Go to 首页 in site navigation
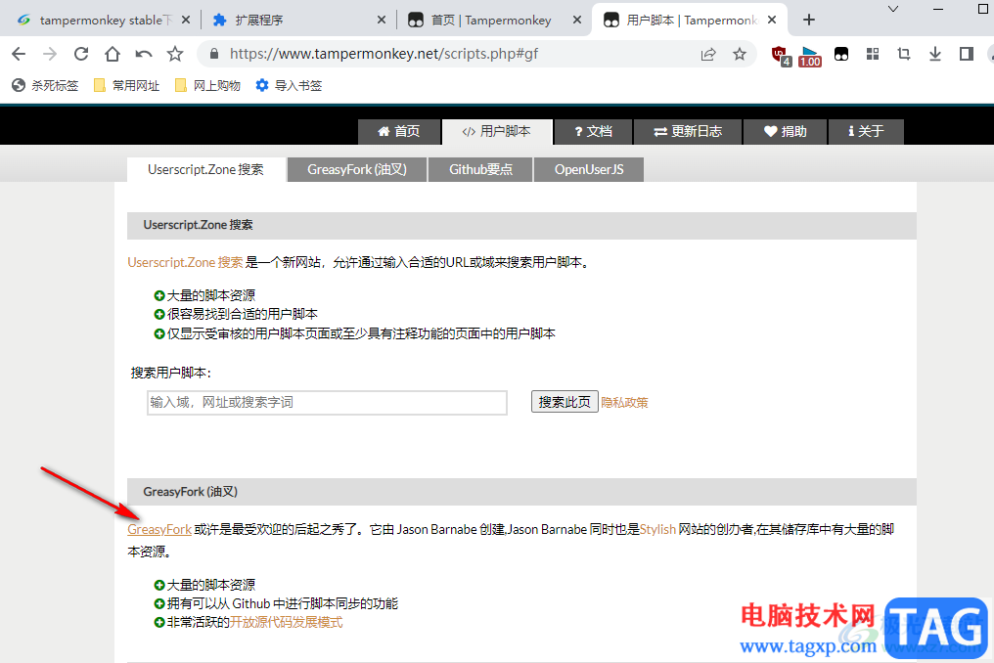The height and width of the screenshot is (663, 994). (399, 131)
